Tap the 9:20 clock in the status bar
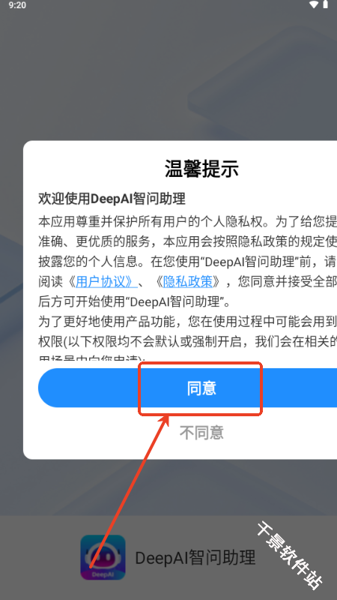 [x=16, y=5]
